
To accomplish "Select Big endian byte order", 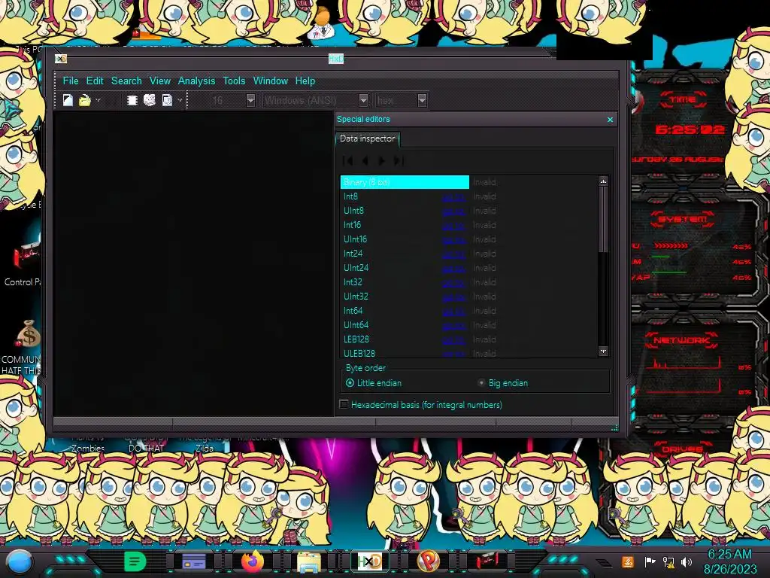I will point(503,383).
